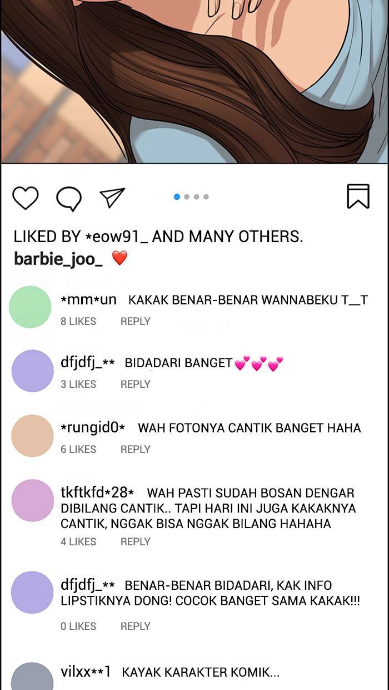Share post via paper plane icon

tap(112, 198)
